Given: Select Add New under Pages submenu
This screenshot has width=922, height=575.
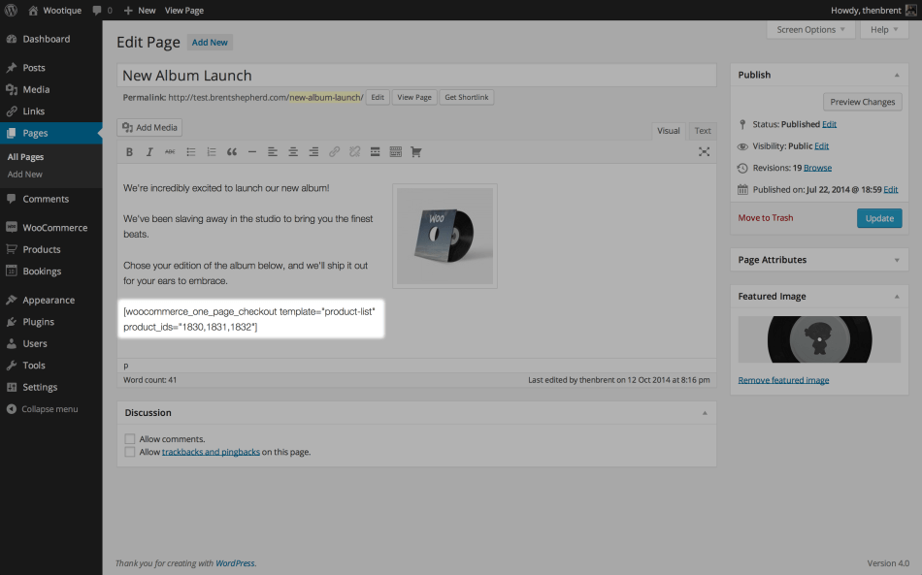Looking at the screenshot, I should coord(24,174).
